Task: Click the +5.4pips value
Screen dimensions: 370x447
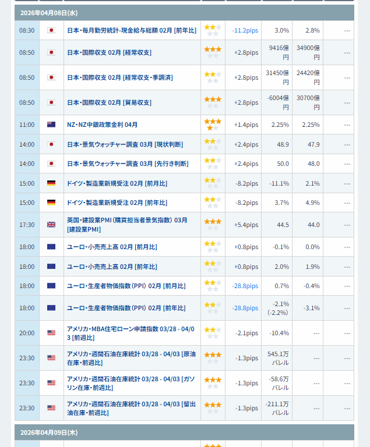Action: pyautogui.click(x=246, y=225)
